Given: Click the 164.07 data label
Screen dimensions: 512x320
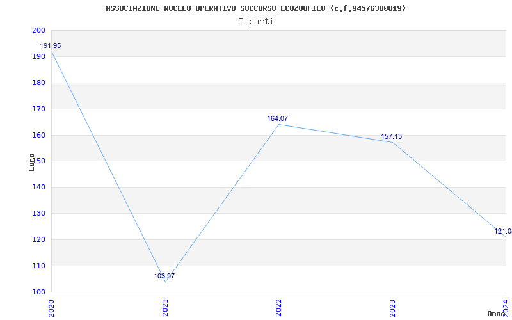Looking at the screenshot, I should 278,118.
